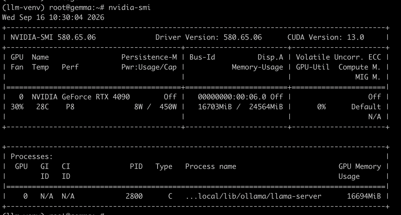Click the total memory value 24564MiB

click(x=266, y=107)
